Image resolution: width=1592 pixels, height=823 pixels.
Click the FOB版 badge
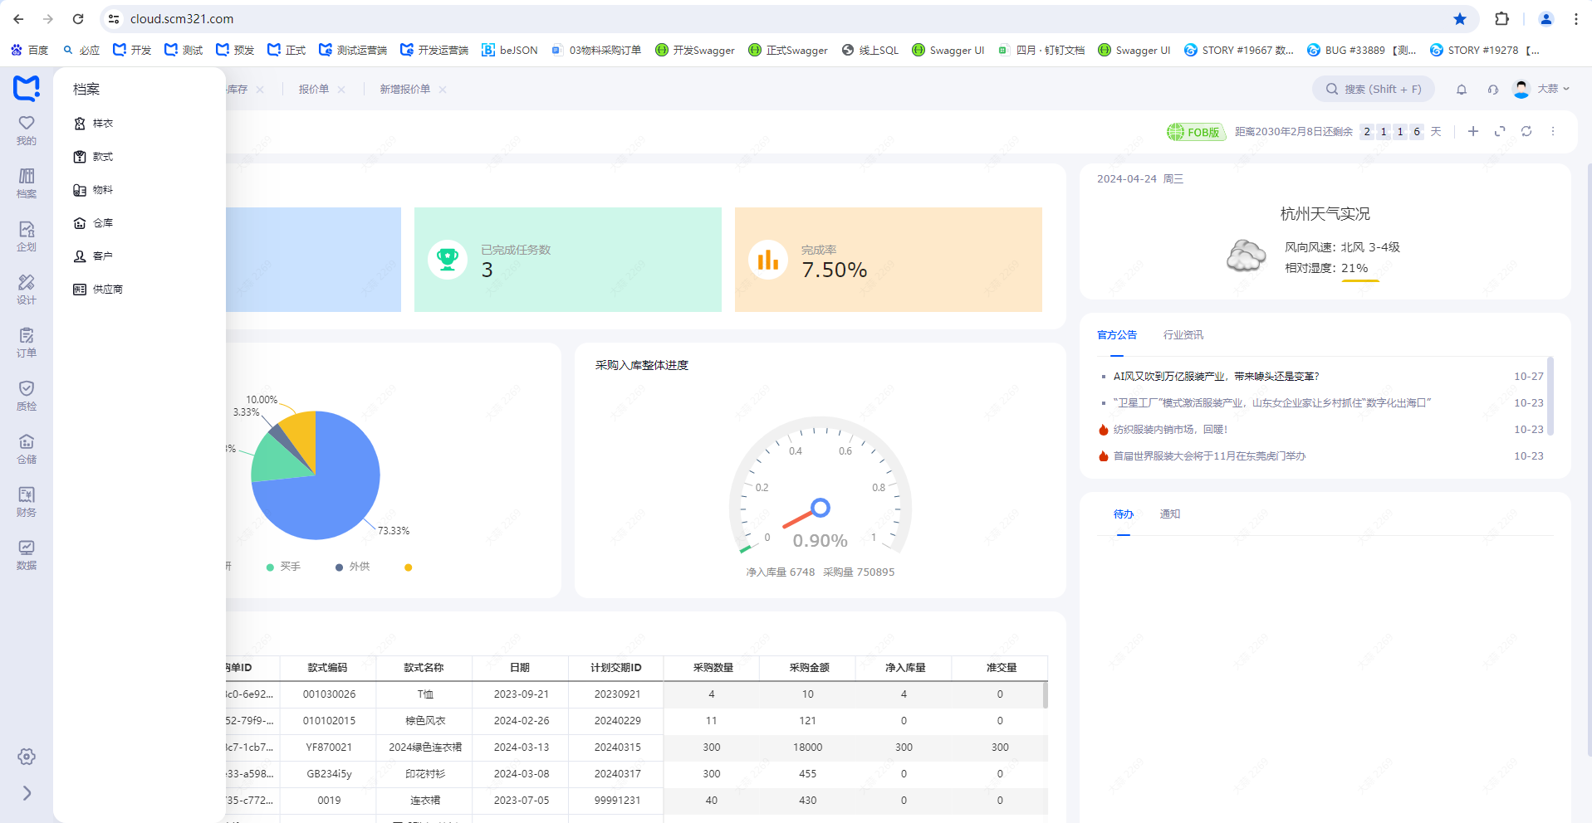1196,132
